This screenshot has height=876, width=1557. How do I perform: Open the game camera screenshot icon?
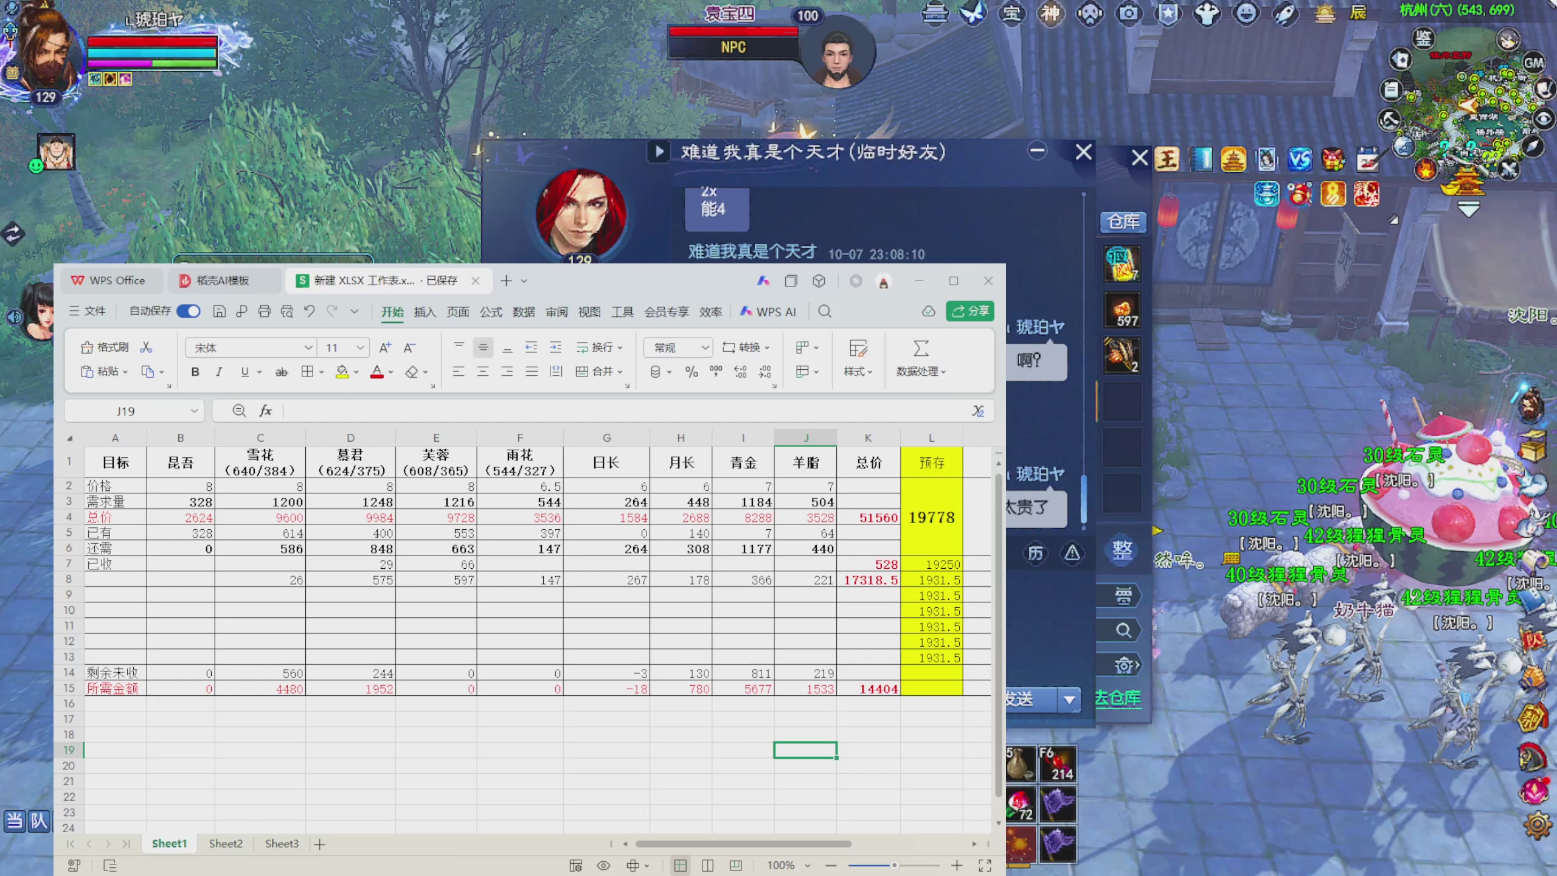1129,13
